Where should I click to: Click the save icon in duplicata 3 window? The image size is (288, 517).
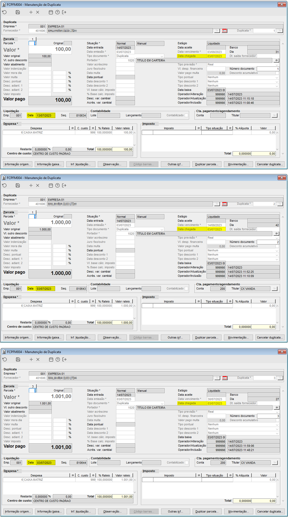(18, 359)
